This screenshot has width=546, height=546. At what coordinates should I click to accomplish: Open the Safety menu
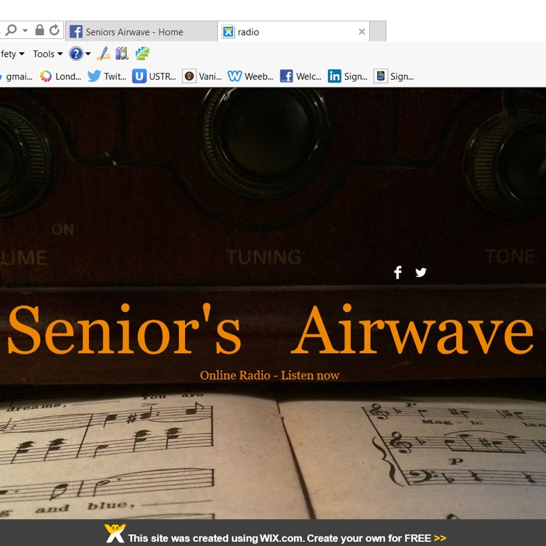pyautogui.click(x=12, y=54)
